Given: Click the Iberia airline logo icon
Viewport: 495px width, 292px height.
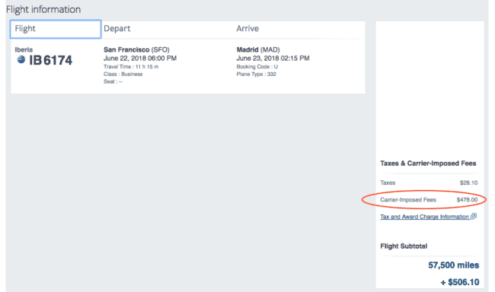Looking at the screenshot, I should 21,59.
